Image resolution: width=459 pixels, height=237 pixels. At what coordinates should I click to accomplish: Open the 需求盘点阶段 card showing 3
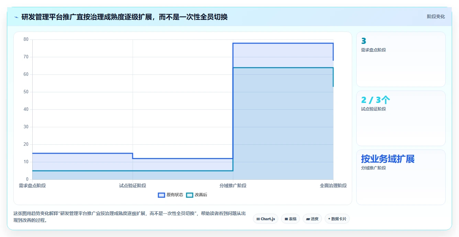click(401, 59)
